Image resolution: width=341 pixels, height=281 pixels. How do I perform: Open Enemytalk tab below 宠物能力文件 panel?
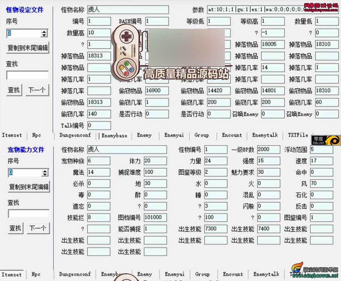pos(266,274)
